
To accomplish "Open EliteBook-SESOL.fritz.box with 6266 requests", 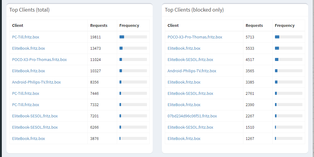I will [35, 127].
